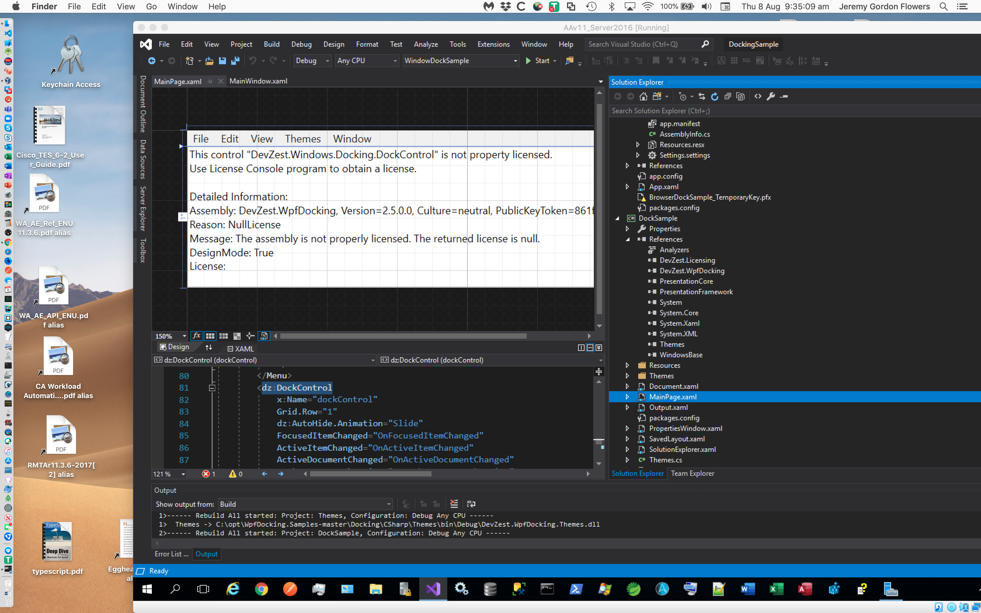Click the Clear All icon in Output panel

[x=454, y=504]
